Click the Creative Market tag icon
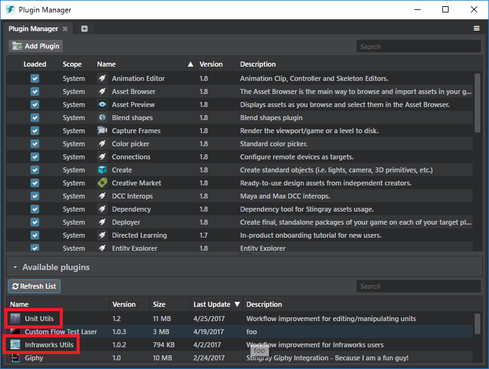The image size is (489, 369). tap(102, 183)
